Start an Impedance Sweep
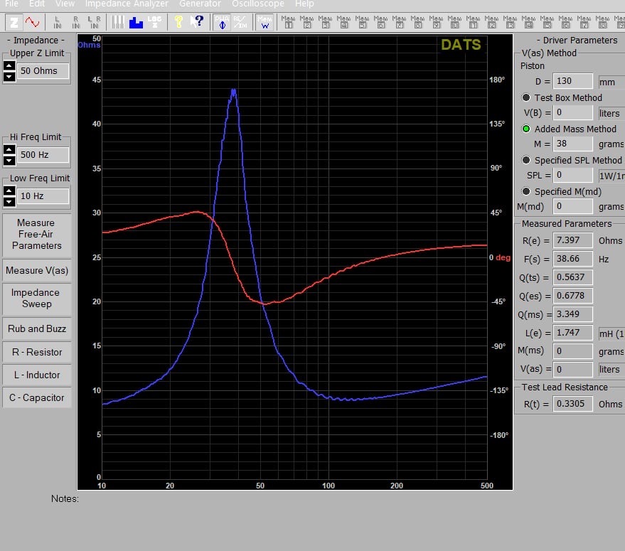Viewport: 625px width, 551px height. click(37, 298)
